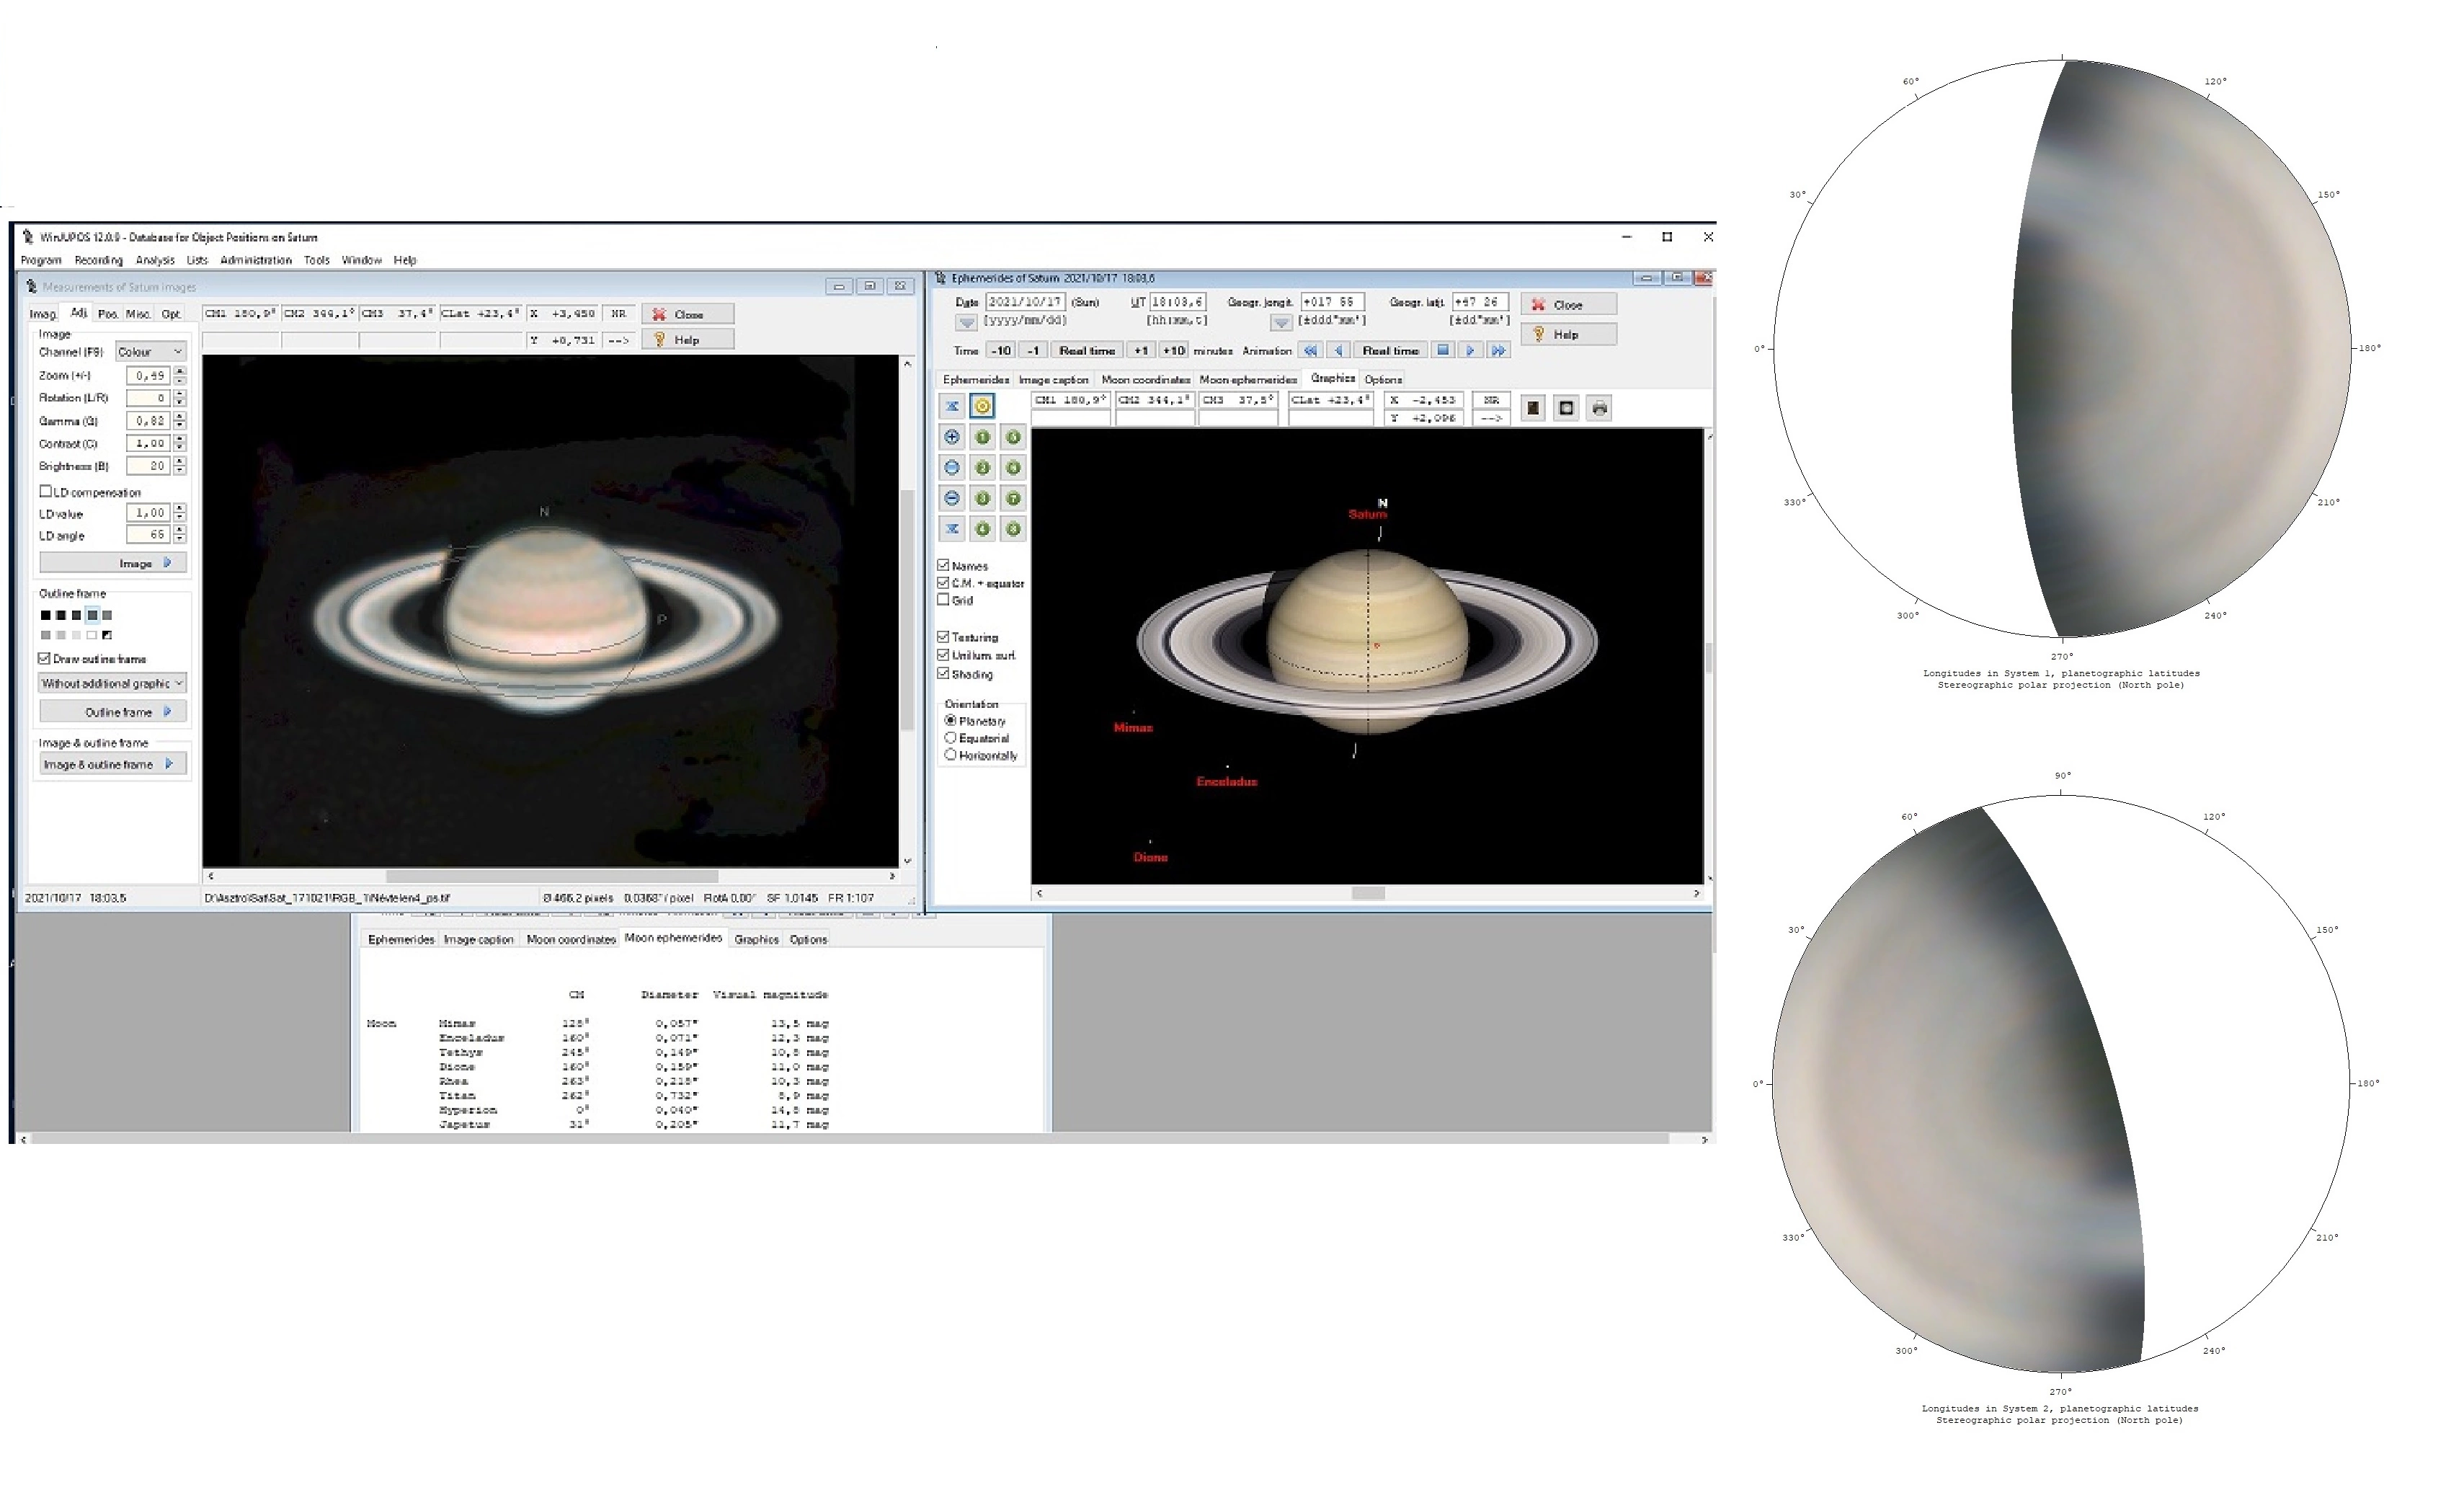2464x1495 pixels.
Task: Click the +10 minutes time button
Action: coord(1173,351)
